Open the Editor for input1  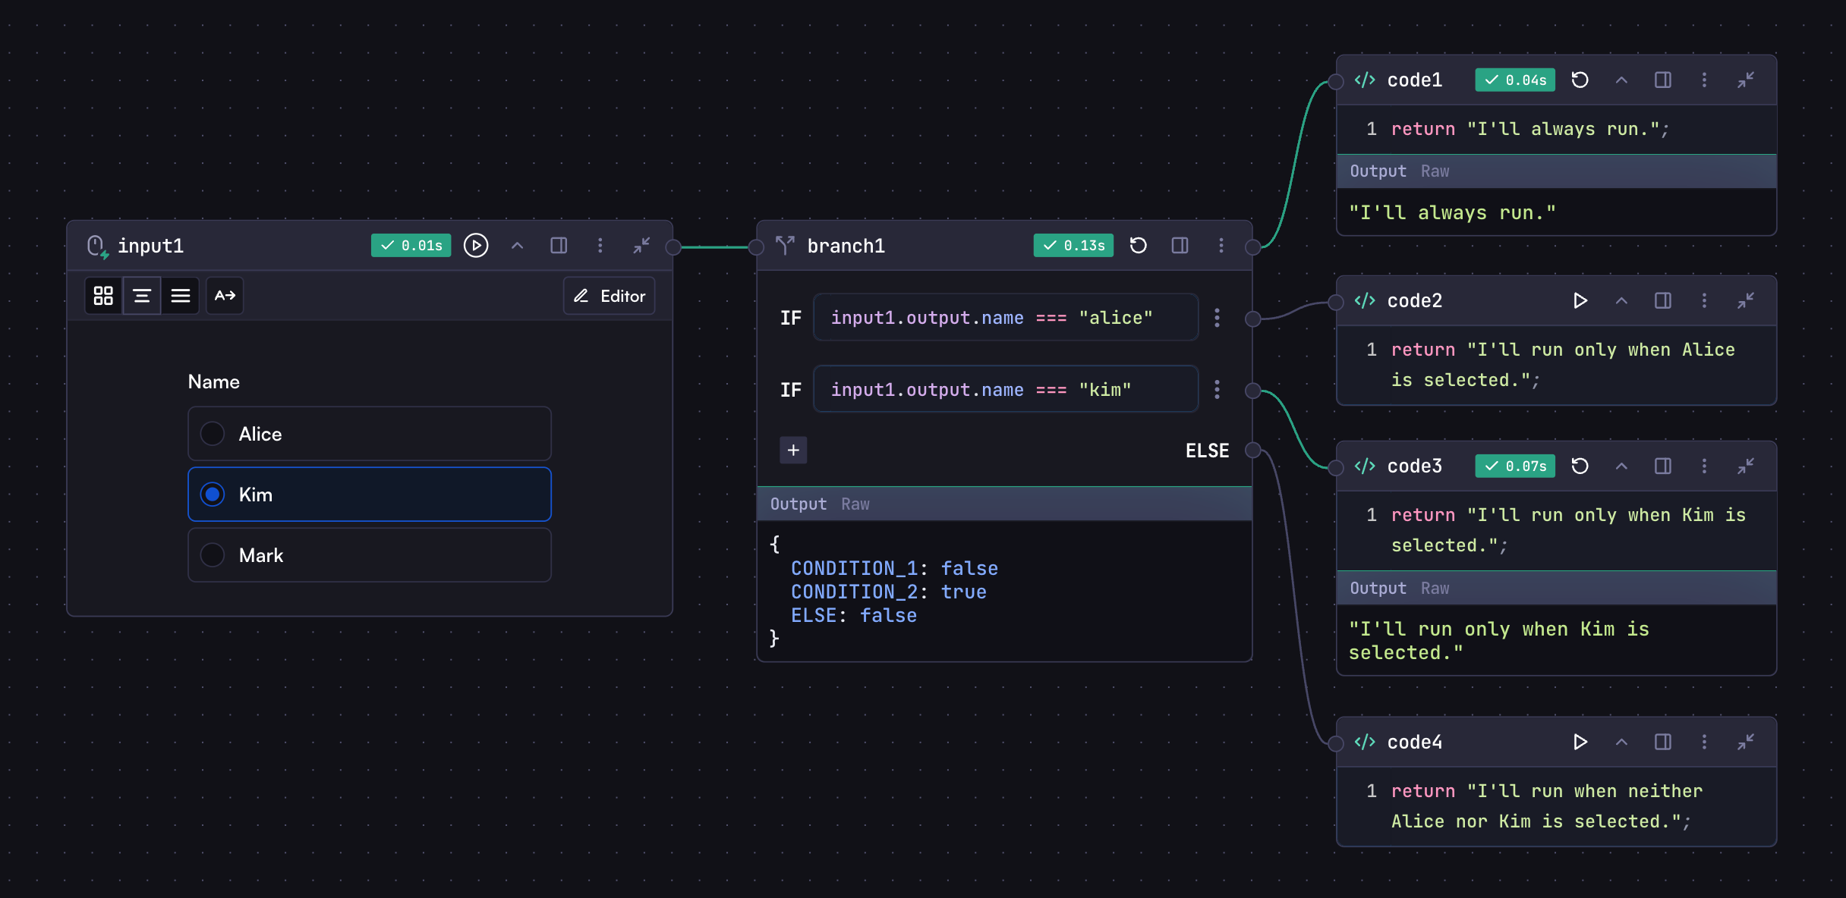pyautogui.click(x=609, y=296)
